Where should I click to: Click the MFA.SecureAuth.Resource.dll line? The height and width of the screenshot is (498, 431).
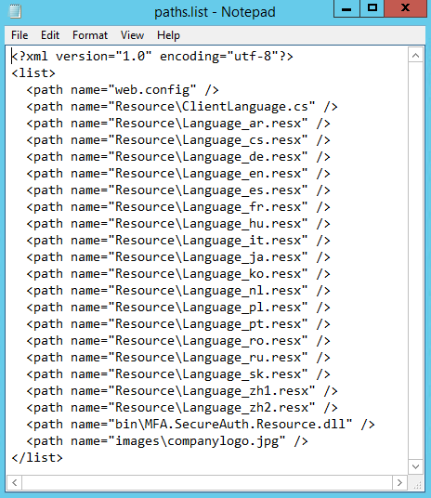(201, 425)
